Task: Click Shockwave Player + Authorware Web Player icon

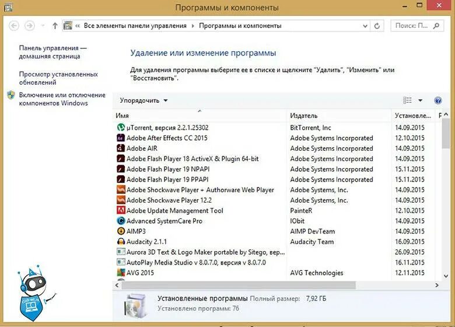Action: (x=121, y=190)
